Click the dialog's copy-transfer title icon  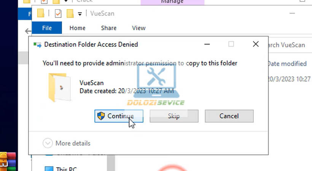37,44
